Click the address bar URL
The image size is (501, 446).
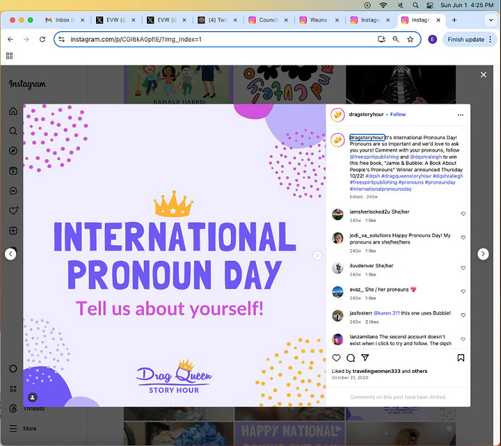tap(136, 39)
